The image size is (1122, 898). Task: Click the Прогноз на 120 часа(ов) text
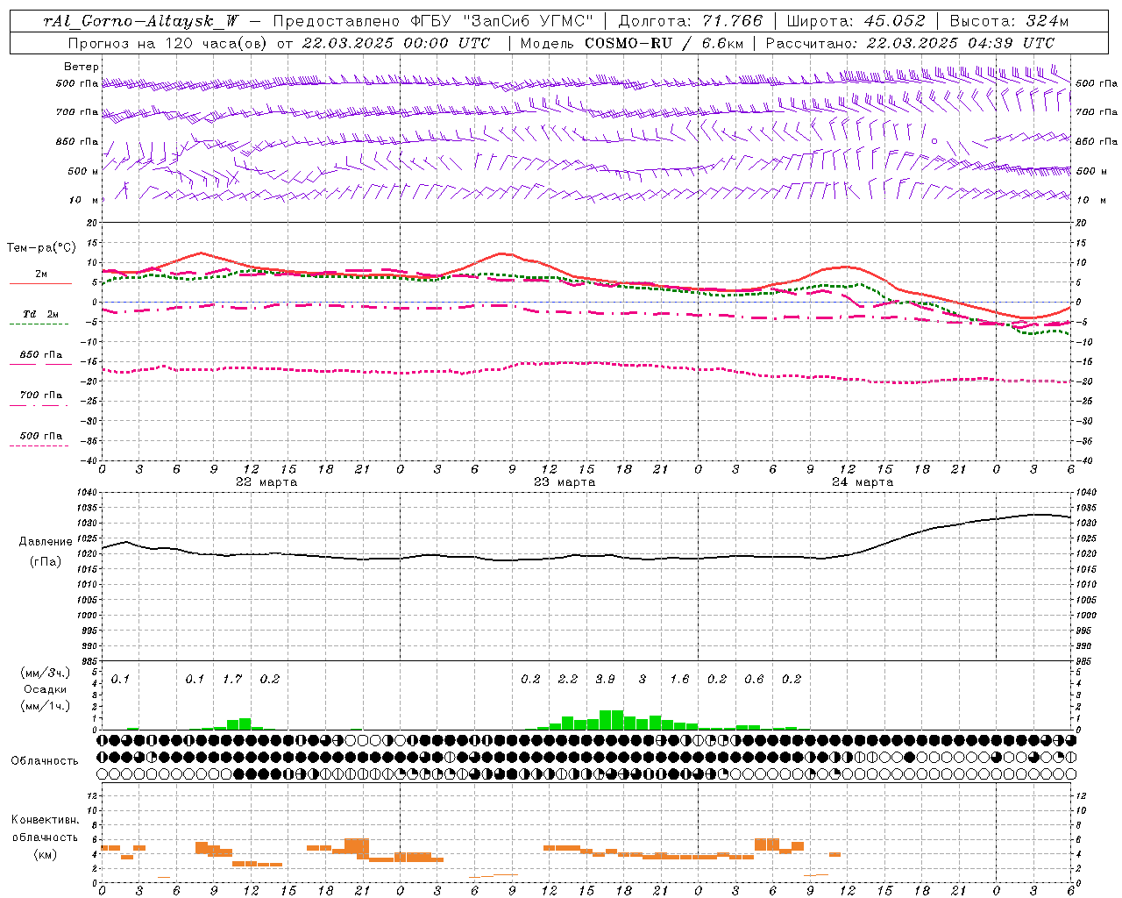(x=168, y=43)
